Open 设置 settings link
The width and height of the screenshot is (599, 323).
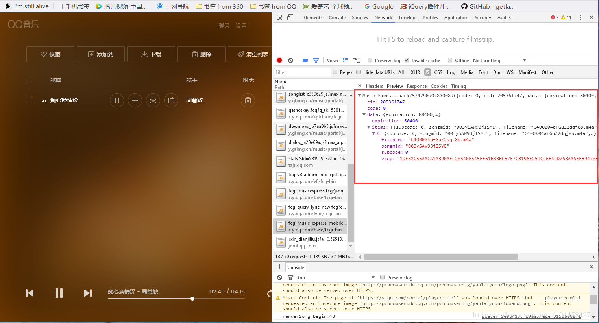tap(241, 26)
